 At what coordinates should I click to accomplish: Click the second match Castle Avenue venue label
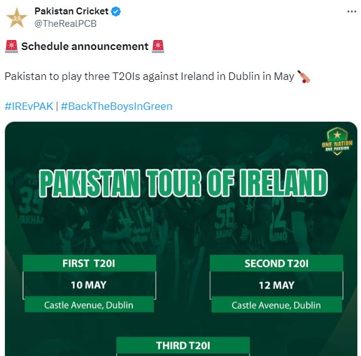(277, 305)
